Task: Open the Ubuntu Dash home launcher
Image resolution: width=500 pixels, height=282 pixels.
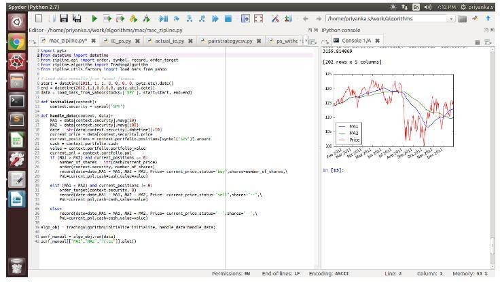Action: click(x=16, y=23)
